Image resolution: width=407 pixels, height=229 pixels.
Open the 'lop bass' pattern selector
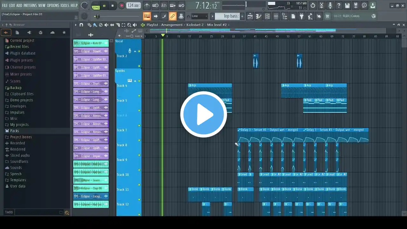point(227,16)
